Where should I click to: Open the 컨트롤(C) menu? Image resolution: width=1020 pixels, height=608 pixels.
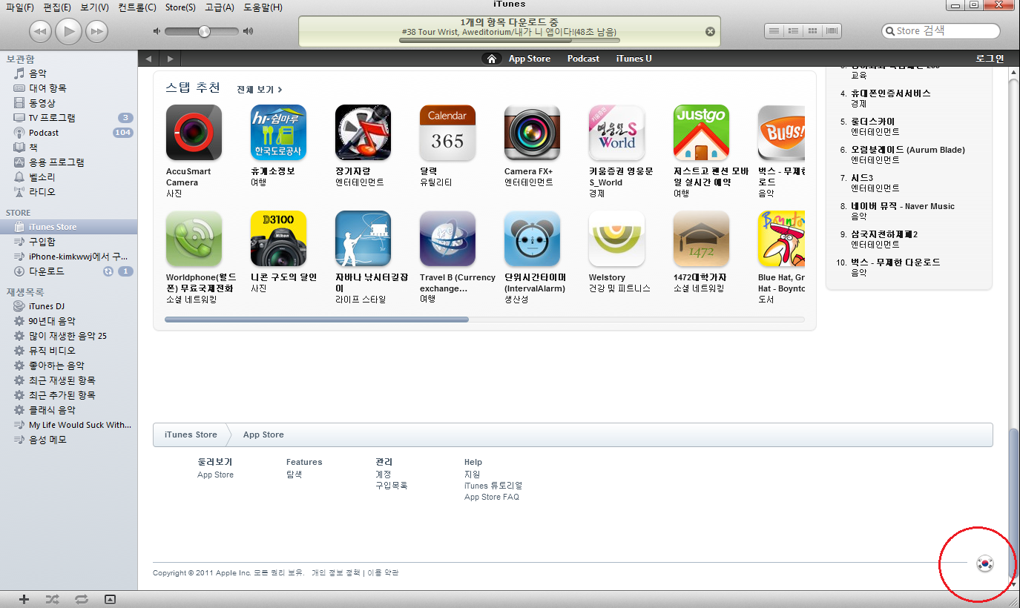[136, 7]
